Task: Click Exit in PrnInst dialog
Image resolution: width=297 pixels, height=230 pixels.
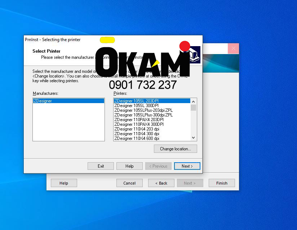Action: coord(101,166)
